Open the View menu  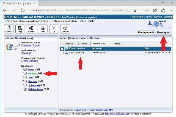click(x=84, y=21)
